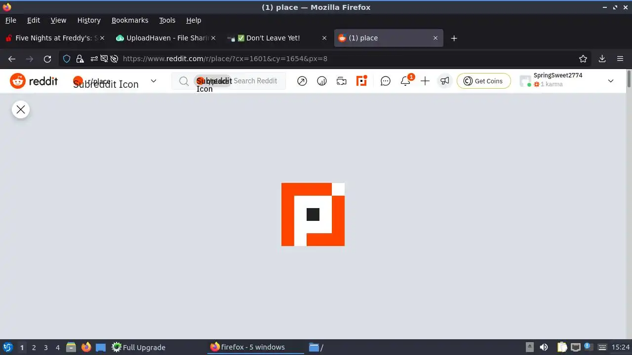The image size is (632, 355).
Task: Click the Get Coins button
Action: [483, 81]
